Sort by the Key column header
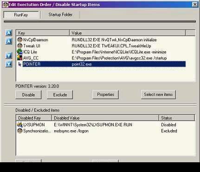 click(43, 33)
